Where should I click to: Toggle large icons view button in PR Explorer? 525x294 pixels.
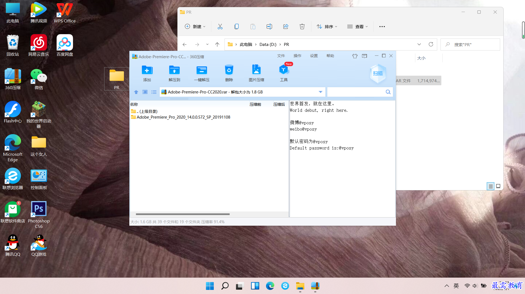(x=498, y=186)
